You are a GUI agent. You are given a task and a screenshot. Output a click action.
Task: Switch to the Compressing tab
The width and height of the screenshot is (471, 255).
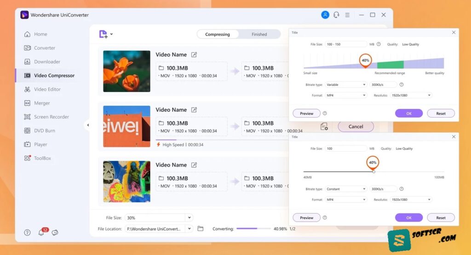tap(218, 34)
